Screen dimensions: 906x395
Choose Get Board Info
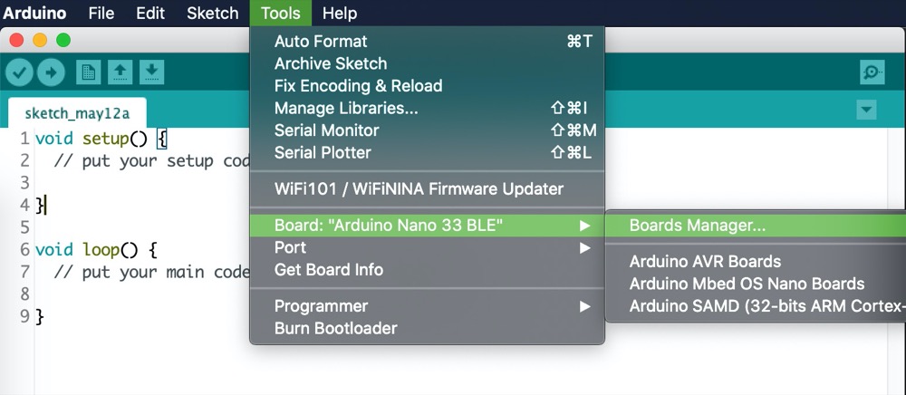click(x=427, y=270)
